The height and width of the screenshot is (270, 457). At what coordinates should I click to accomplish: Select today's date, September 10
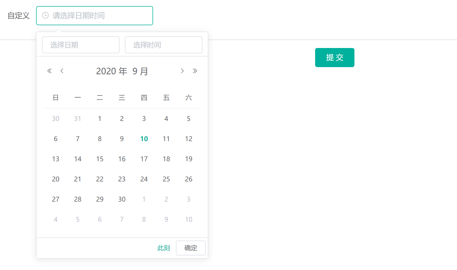coord(144,139)
